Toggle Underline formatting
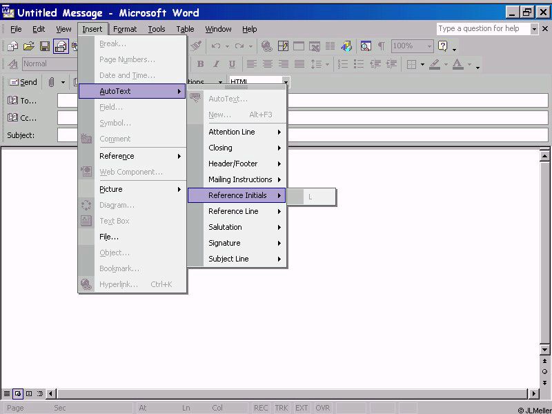This screenshot has width=552, height=414. tap(232, 64)
